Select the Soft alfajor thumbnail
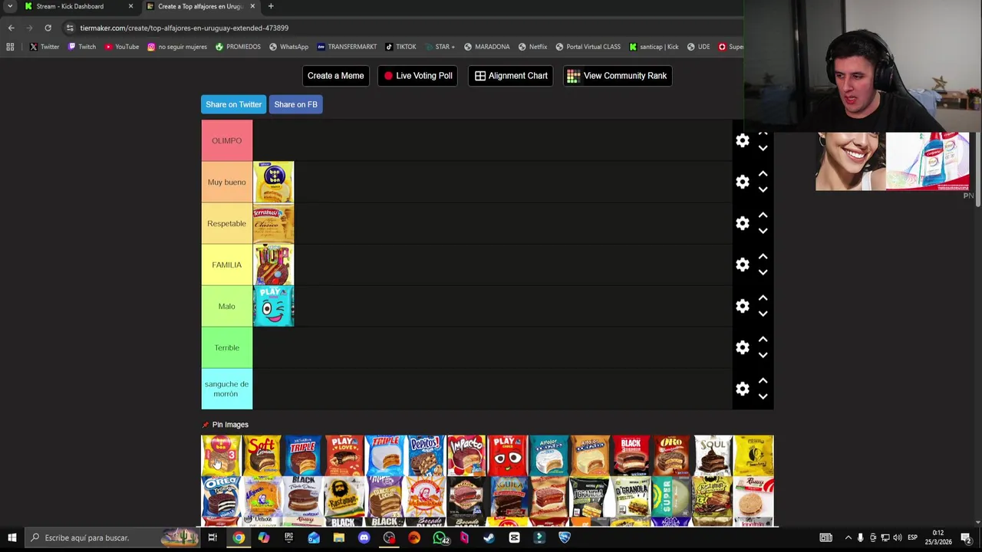The height and width of the screenshot is (552, 982). (262, 455)
